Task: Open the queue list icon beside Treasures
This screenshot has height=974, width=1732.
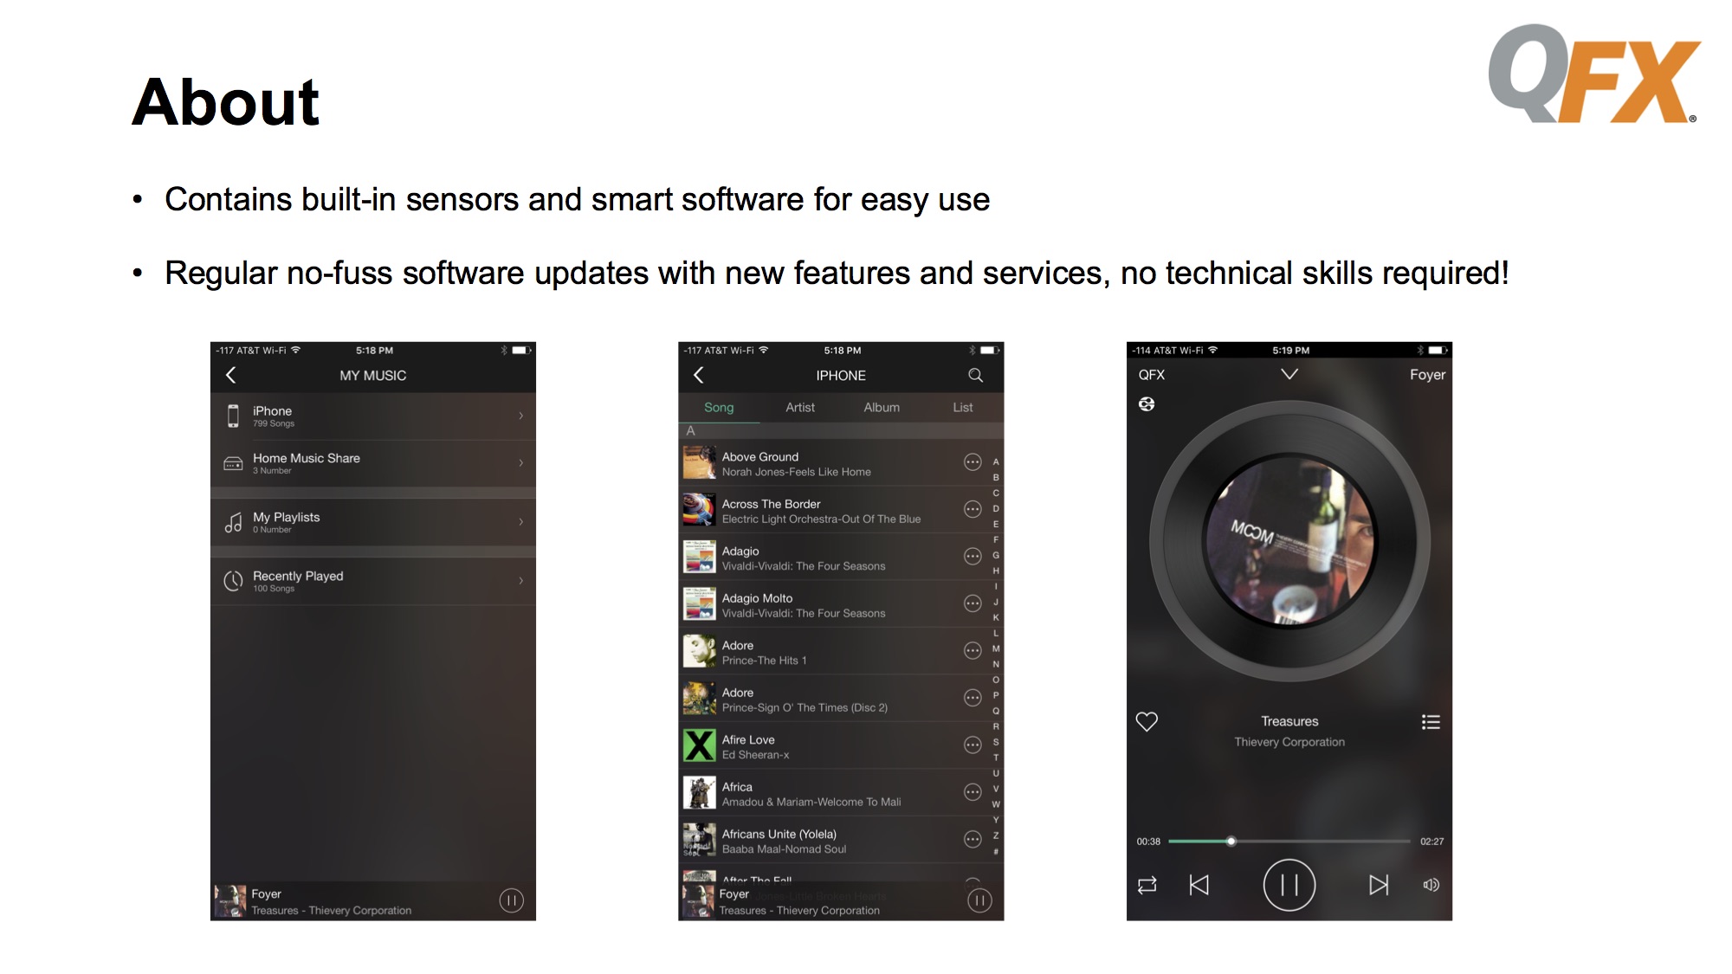Action: click(1431, 722)
